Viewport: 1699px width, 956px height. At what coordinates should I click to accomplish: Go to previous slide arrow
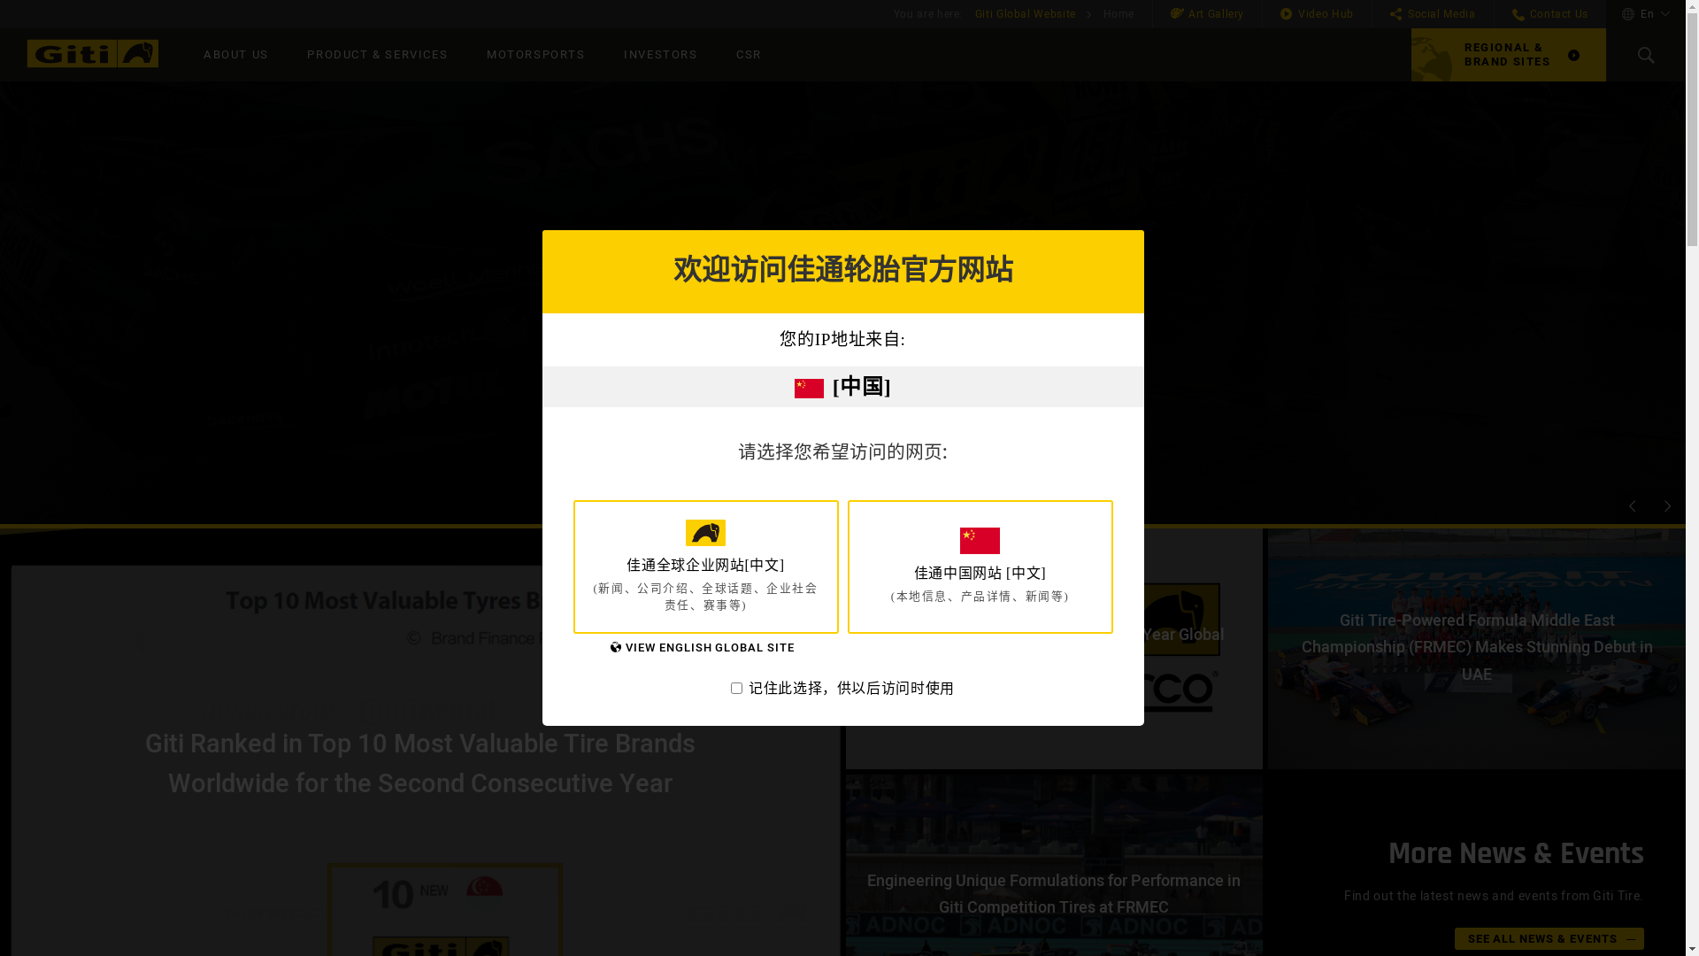(x=1633, y=506)
